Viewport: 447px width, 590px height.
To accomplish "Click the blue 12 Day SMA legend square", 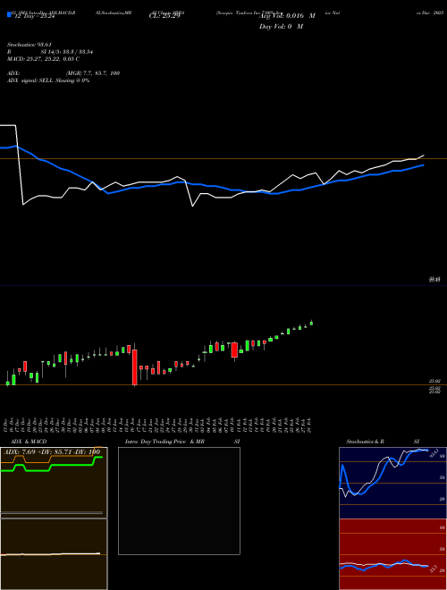I will [x=9, y=15].
